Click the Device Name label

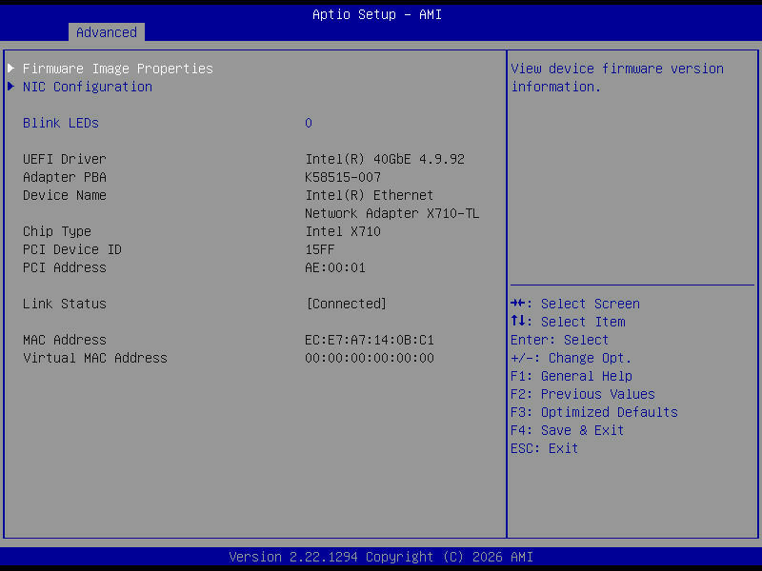(x=64, y=195)
